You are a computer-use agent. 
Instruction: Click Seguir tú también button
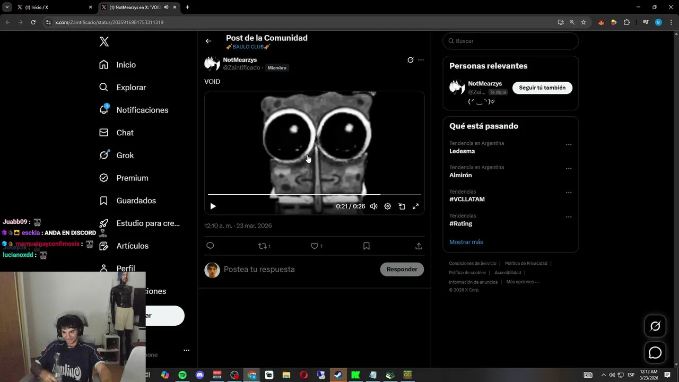542,88
